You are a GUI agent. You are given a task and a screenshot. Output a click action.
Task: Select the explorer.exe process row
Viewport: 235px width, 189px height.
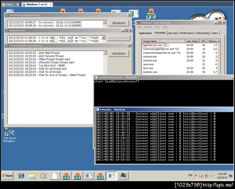[179, 72]
